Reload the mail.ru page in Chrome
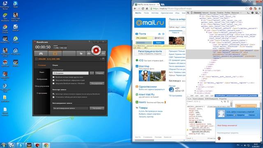263x148 pixels. (x=143, y=9)
